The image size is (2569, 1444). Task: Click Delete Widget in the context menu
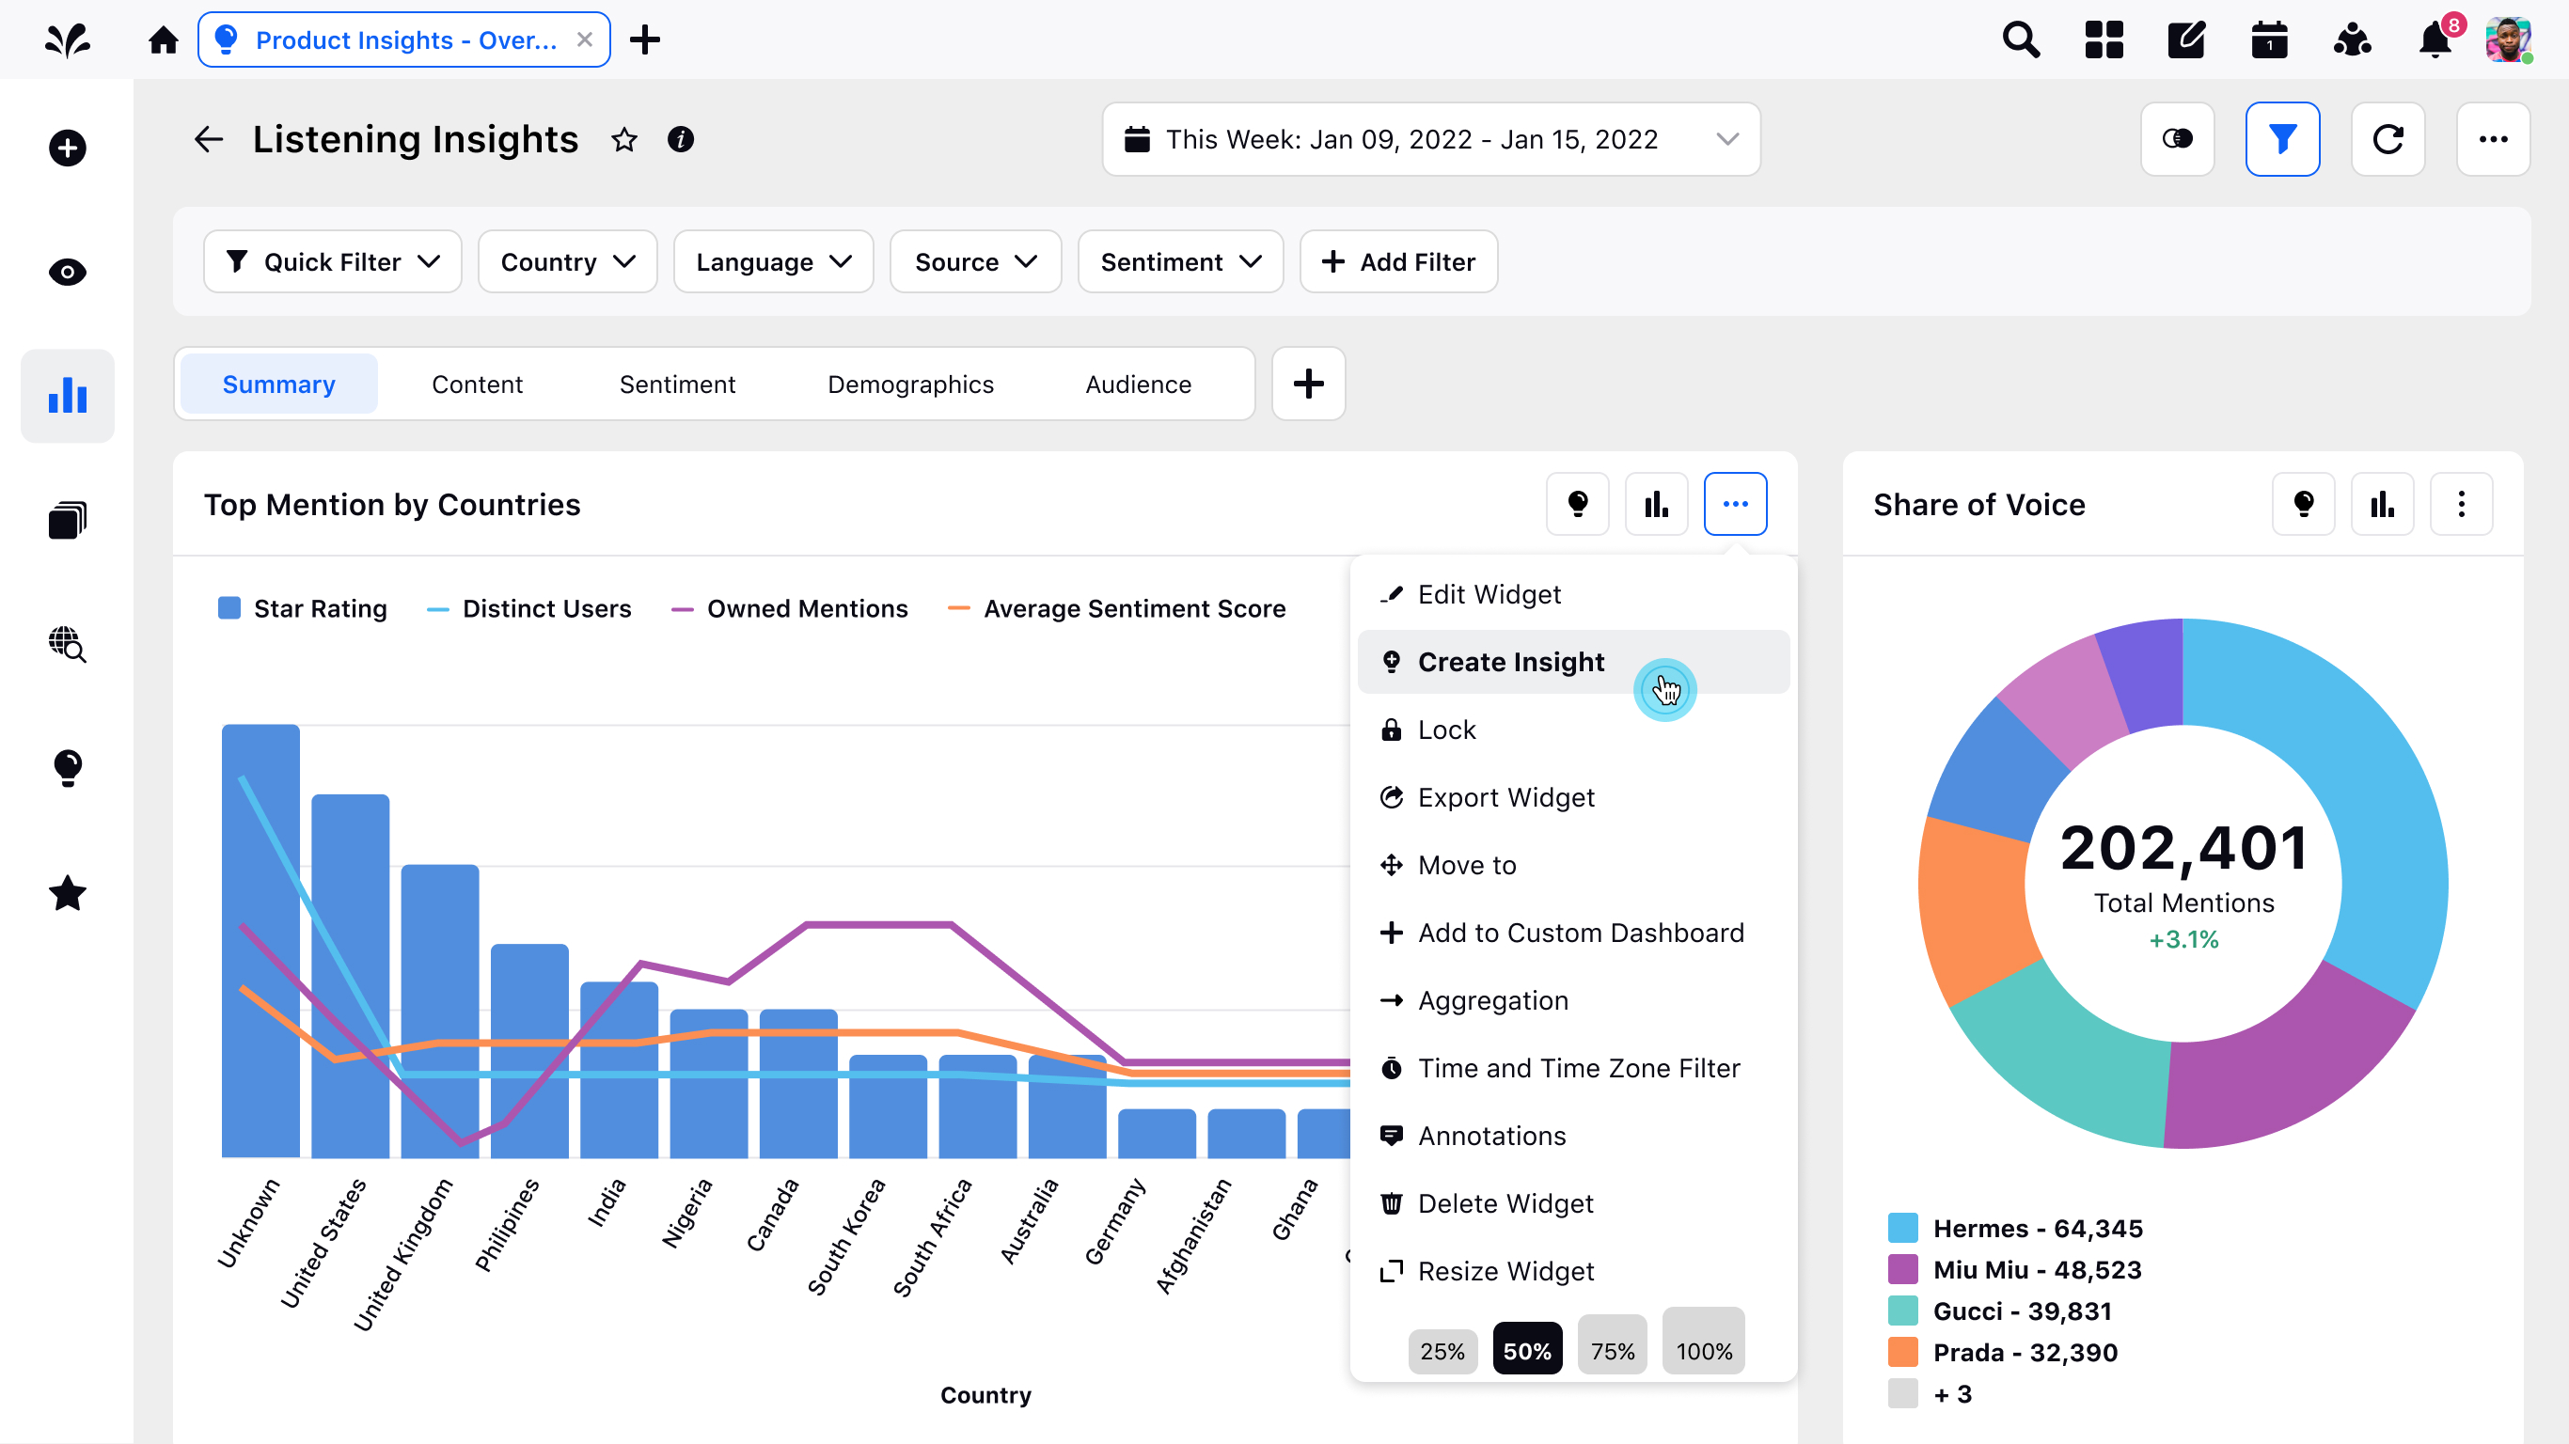tap(1505, 1202)
